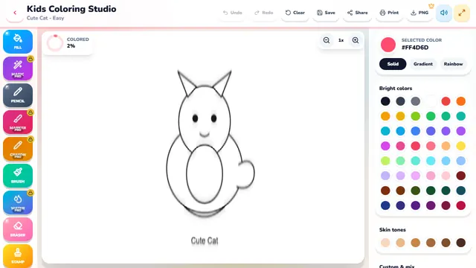Print the coloring page

(389, 13)
